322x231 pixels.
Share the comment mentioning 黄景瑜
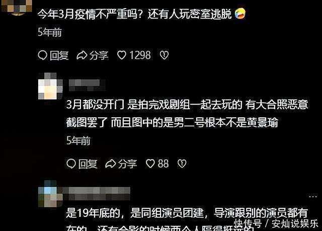[121, 164]
